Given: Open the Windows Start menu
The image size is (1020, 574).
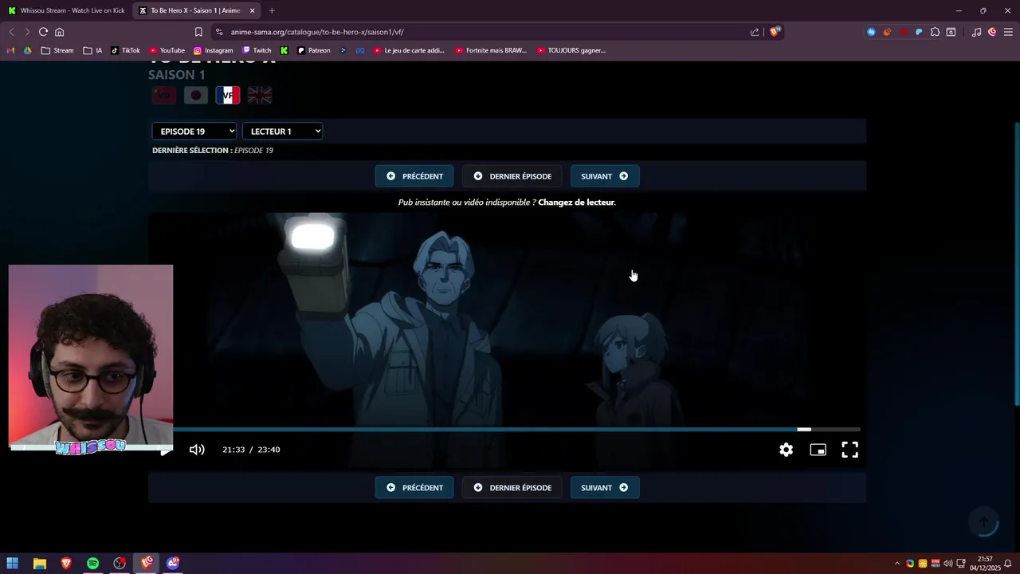Looking at the screenshot, I should [13, 564].
